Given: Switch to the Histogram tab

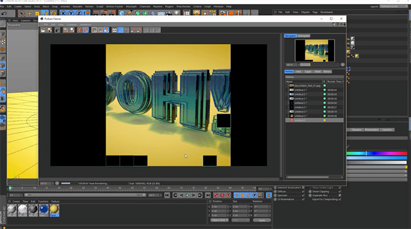Looking at the screenshot, I should (x=304, y=35).
